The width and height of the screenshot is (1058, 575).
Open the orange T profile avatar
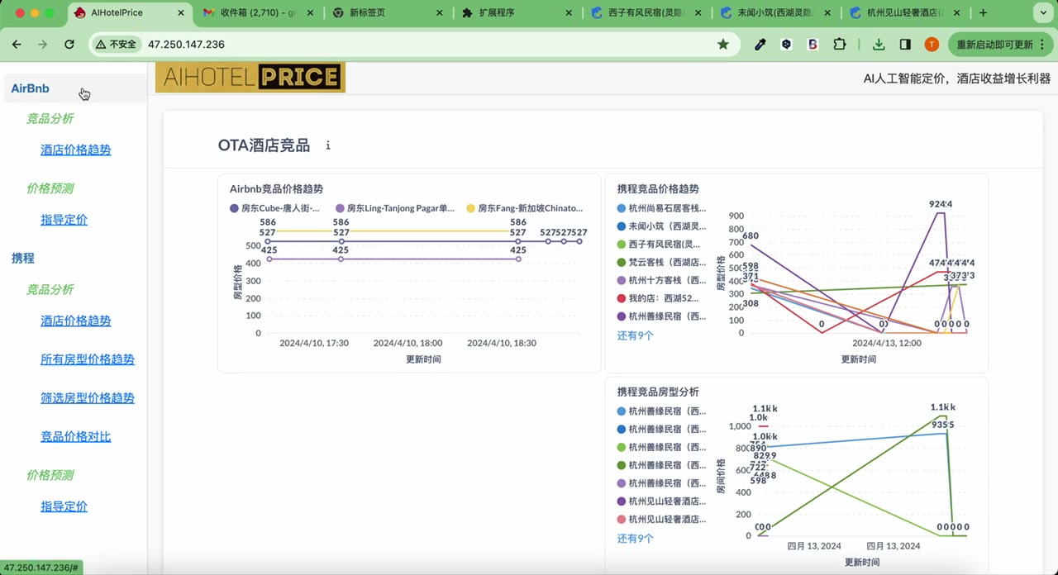[x=932, y=45]
